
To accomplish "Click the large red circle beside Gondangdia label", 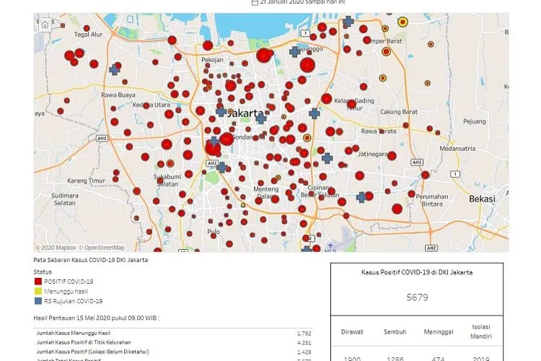I will 226,139.
